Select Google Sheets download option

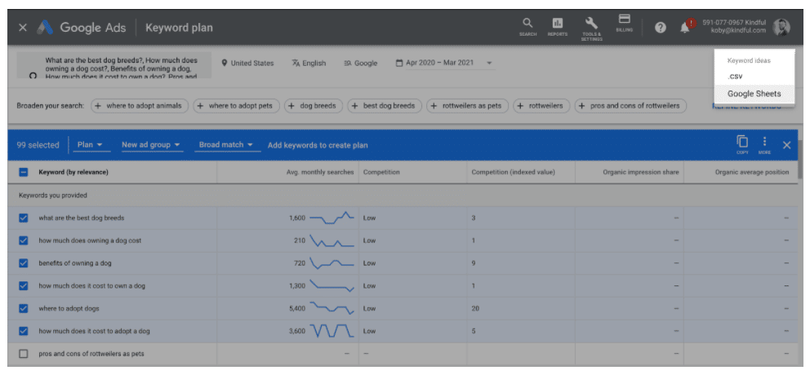click(754, 94)
